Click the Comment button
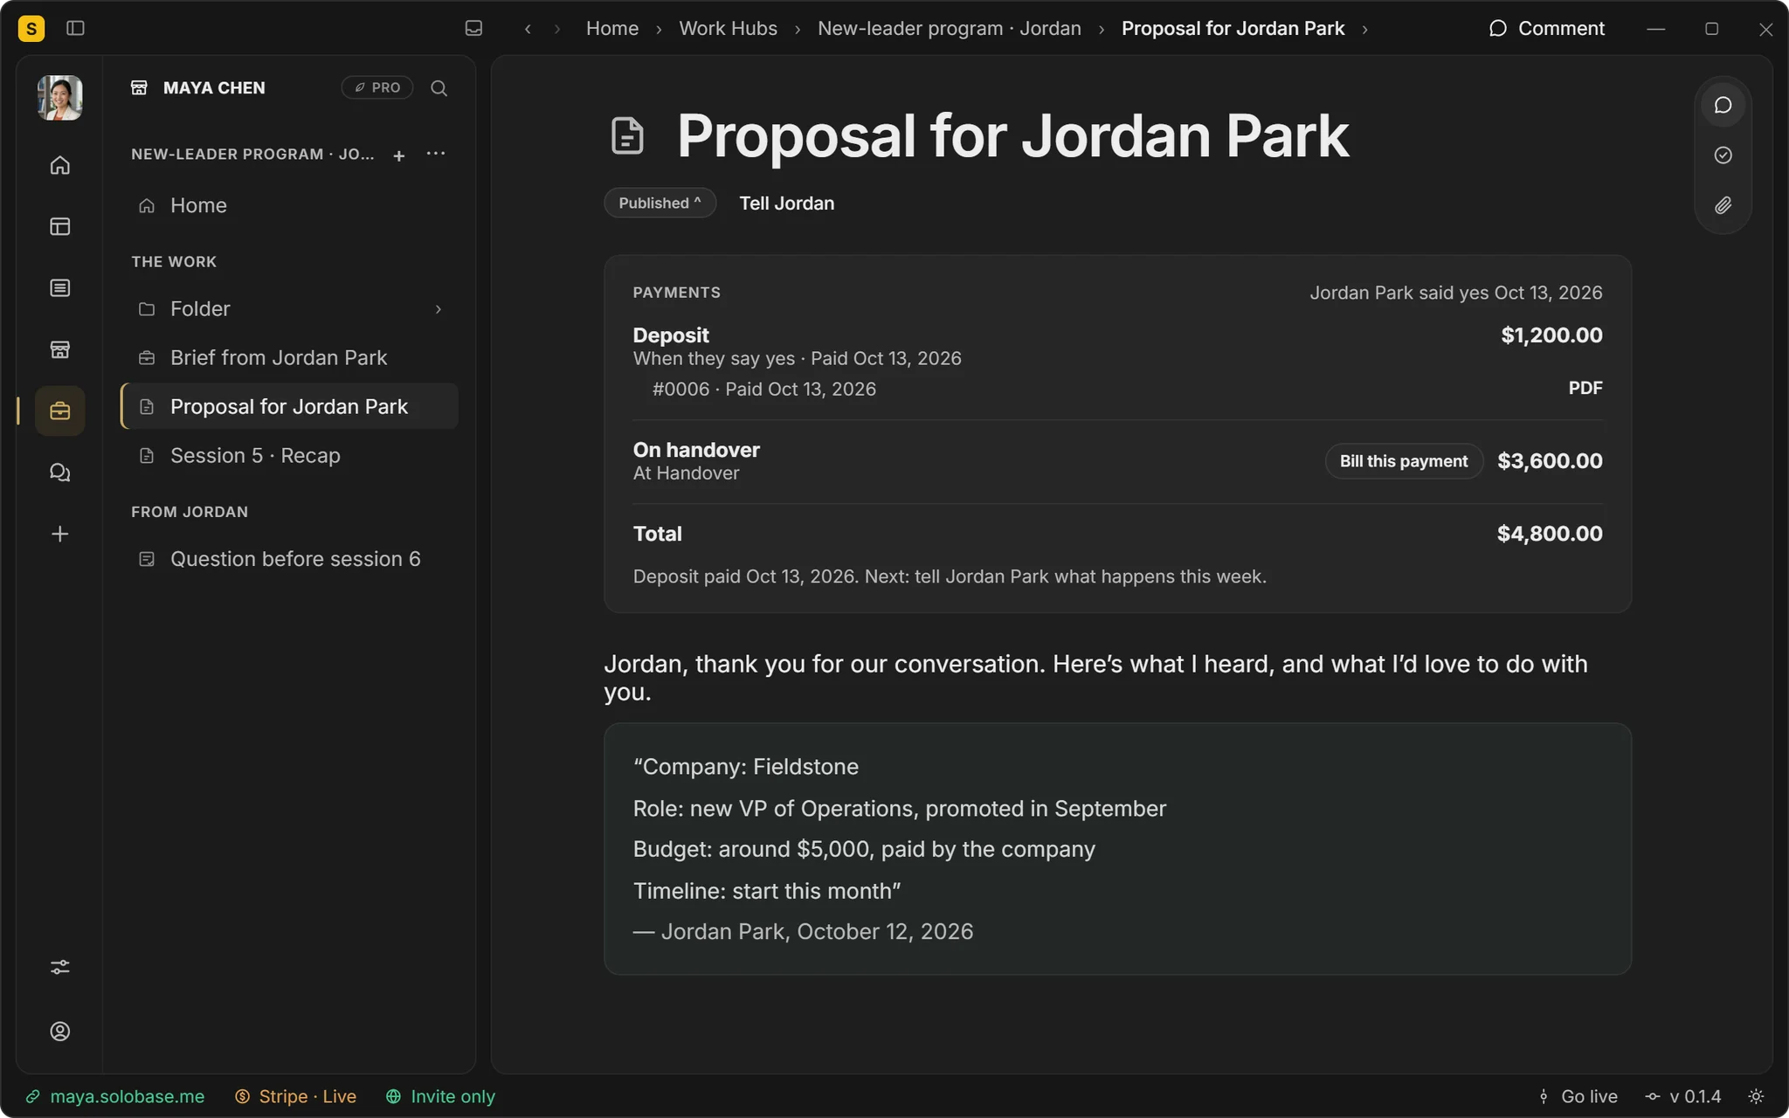Screen dimensions: 1789x1118 [1546, 29]
